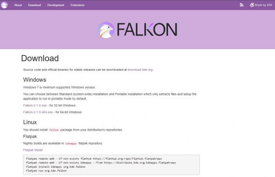Click the KDE gear logo icon
The width and height of the screenshot is (275, 177).
point(252,5)
